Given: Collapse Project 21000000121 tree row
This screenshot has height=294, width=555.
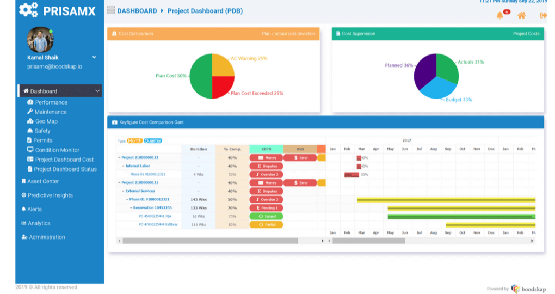Looking at the screenshot, I should coord(119,183).
